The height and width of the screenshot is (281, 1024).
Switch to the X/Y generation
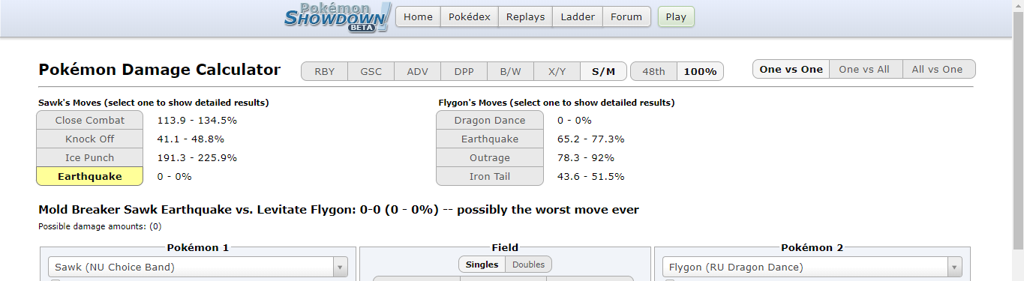click(557, 71)
